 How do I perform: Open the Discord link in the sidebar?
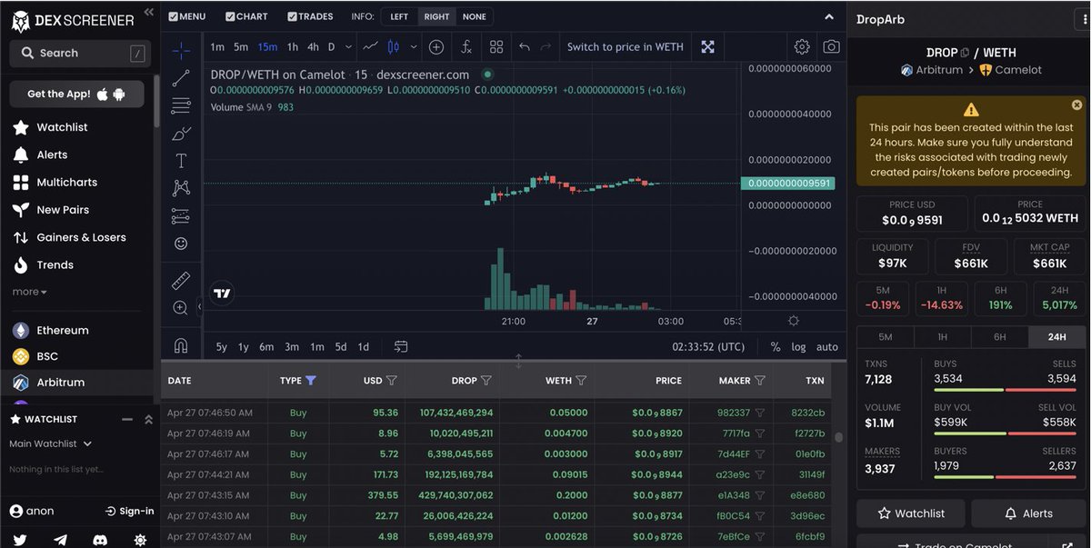(100, 539)
